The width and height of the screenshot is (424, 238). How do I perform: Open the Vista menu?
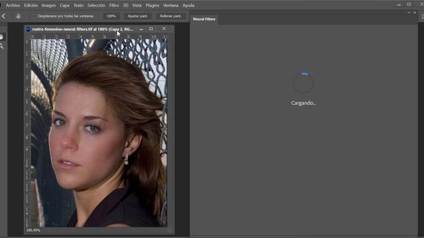137,5
